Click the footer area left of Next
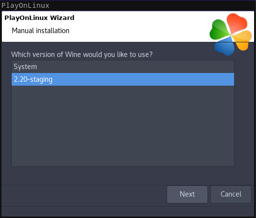 click(x=84, y=195)
